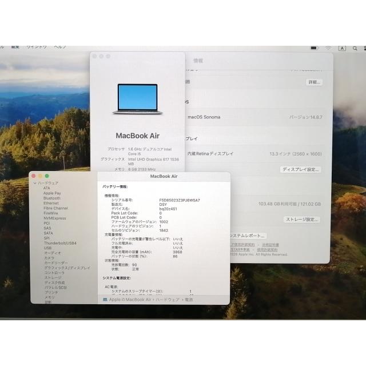Viewport: 366px width, 366px height.
Task: Open the ヘルプ menu
Action: tap(59, 47)
